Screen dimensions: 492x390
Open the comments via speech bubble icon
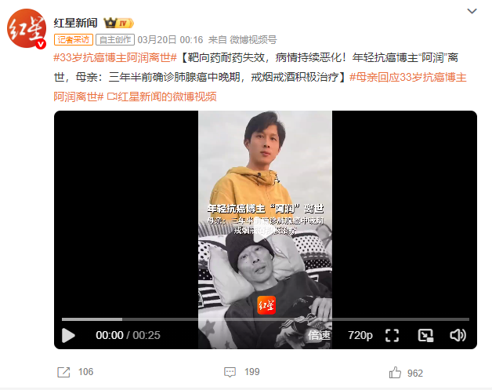tap(230, 372)
